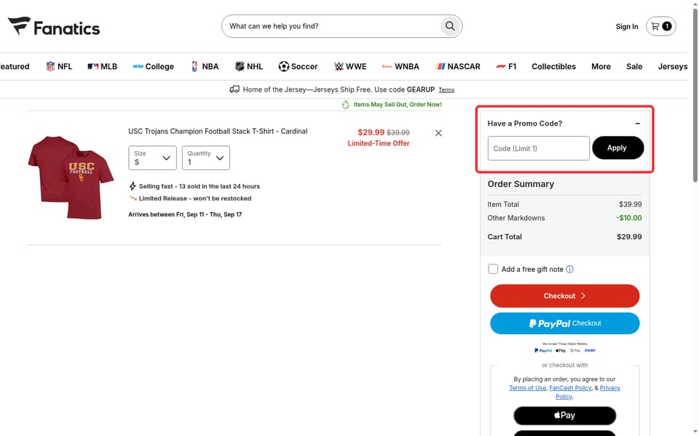Click the promo Code input field
Screen dimensions: 699x436
(x=539, y=148)
